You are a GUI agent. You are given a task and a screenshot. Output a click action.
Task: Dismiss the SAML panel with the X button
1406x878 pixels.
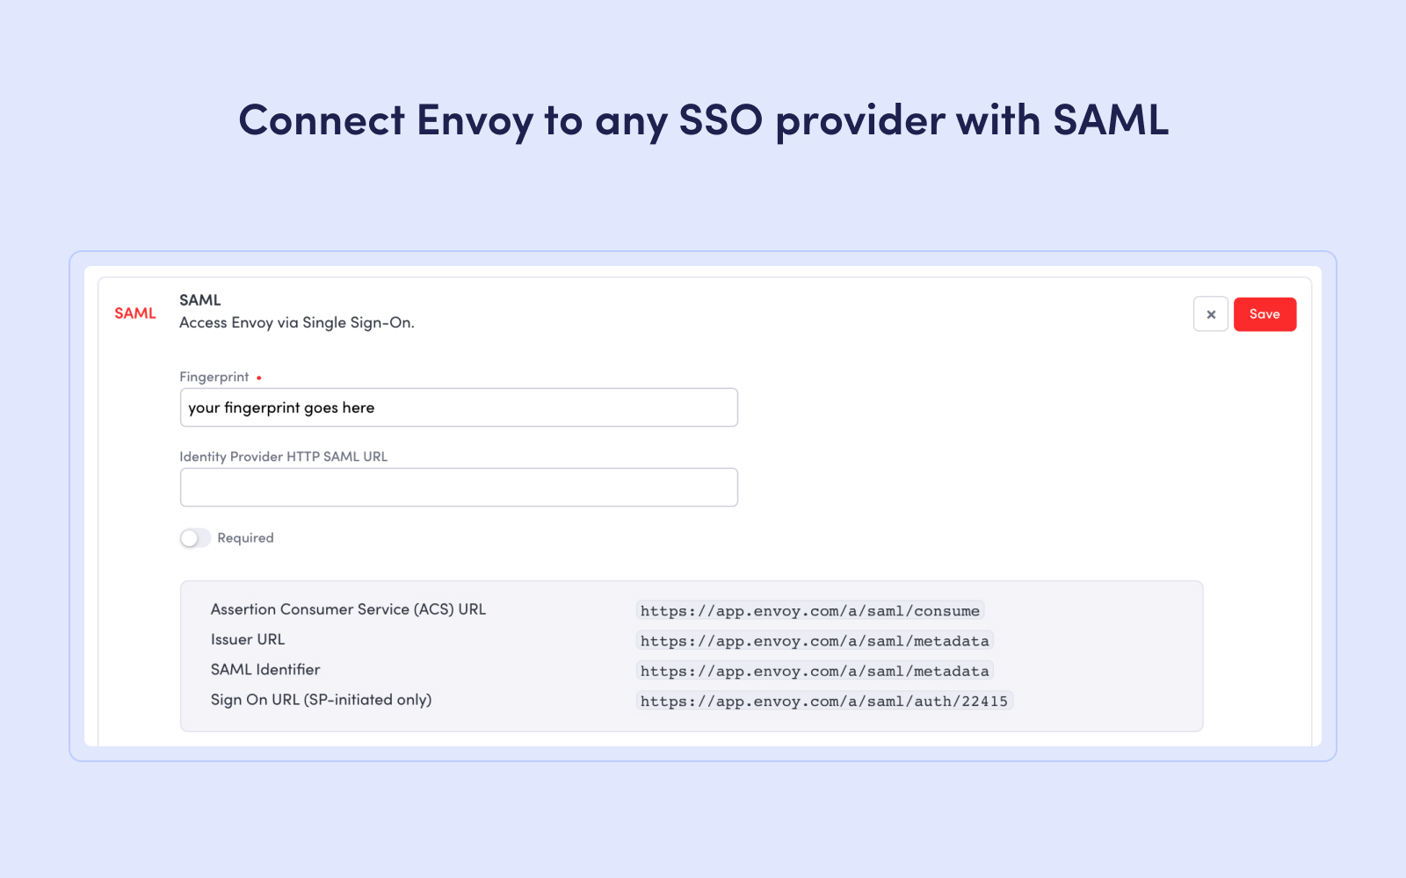(x=1210, y=313)
